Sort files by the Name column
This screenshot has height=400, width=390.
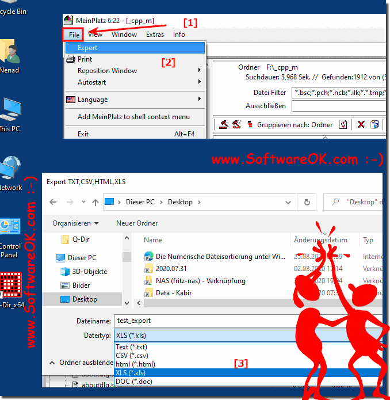pos(153,240)
